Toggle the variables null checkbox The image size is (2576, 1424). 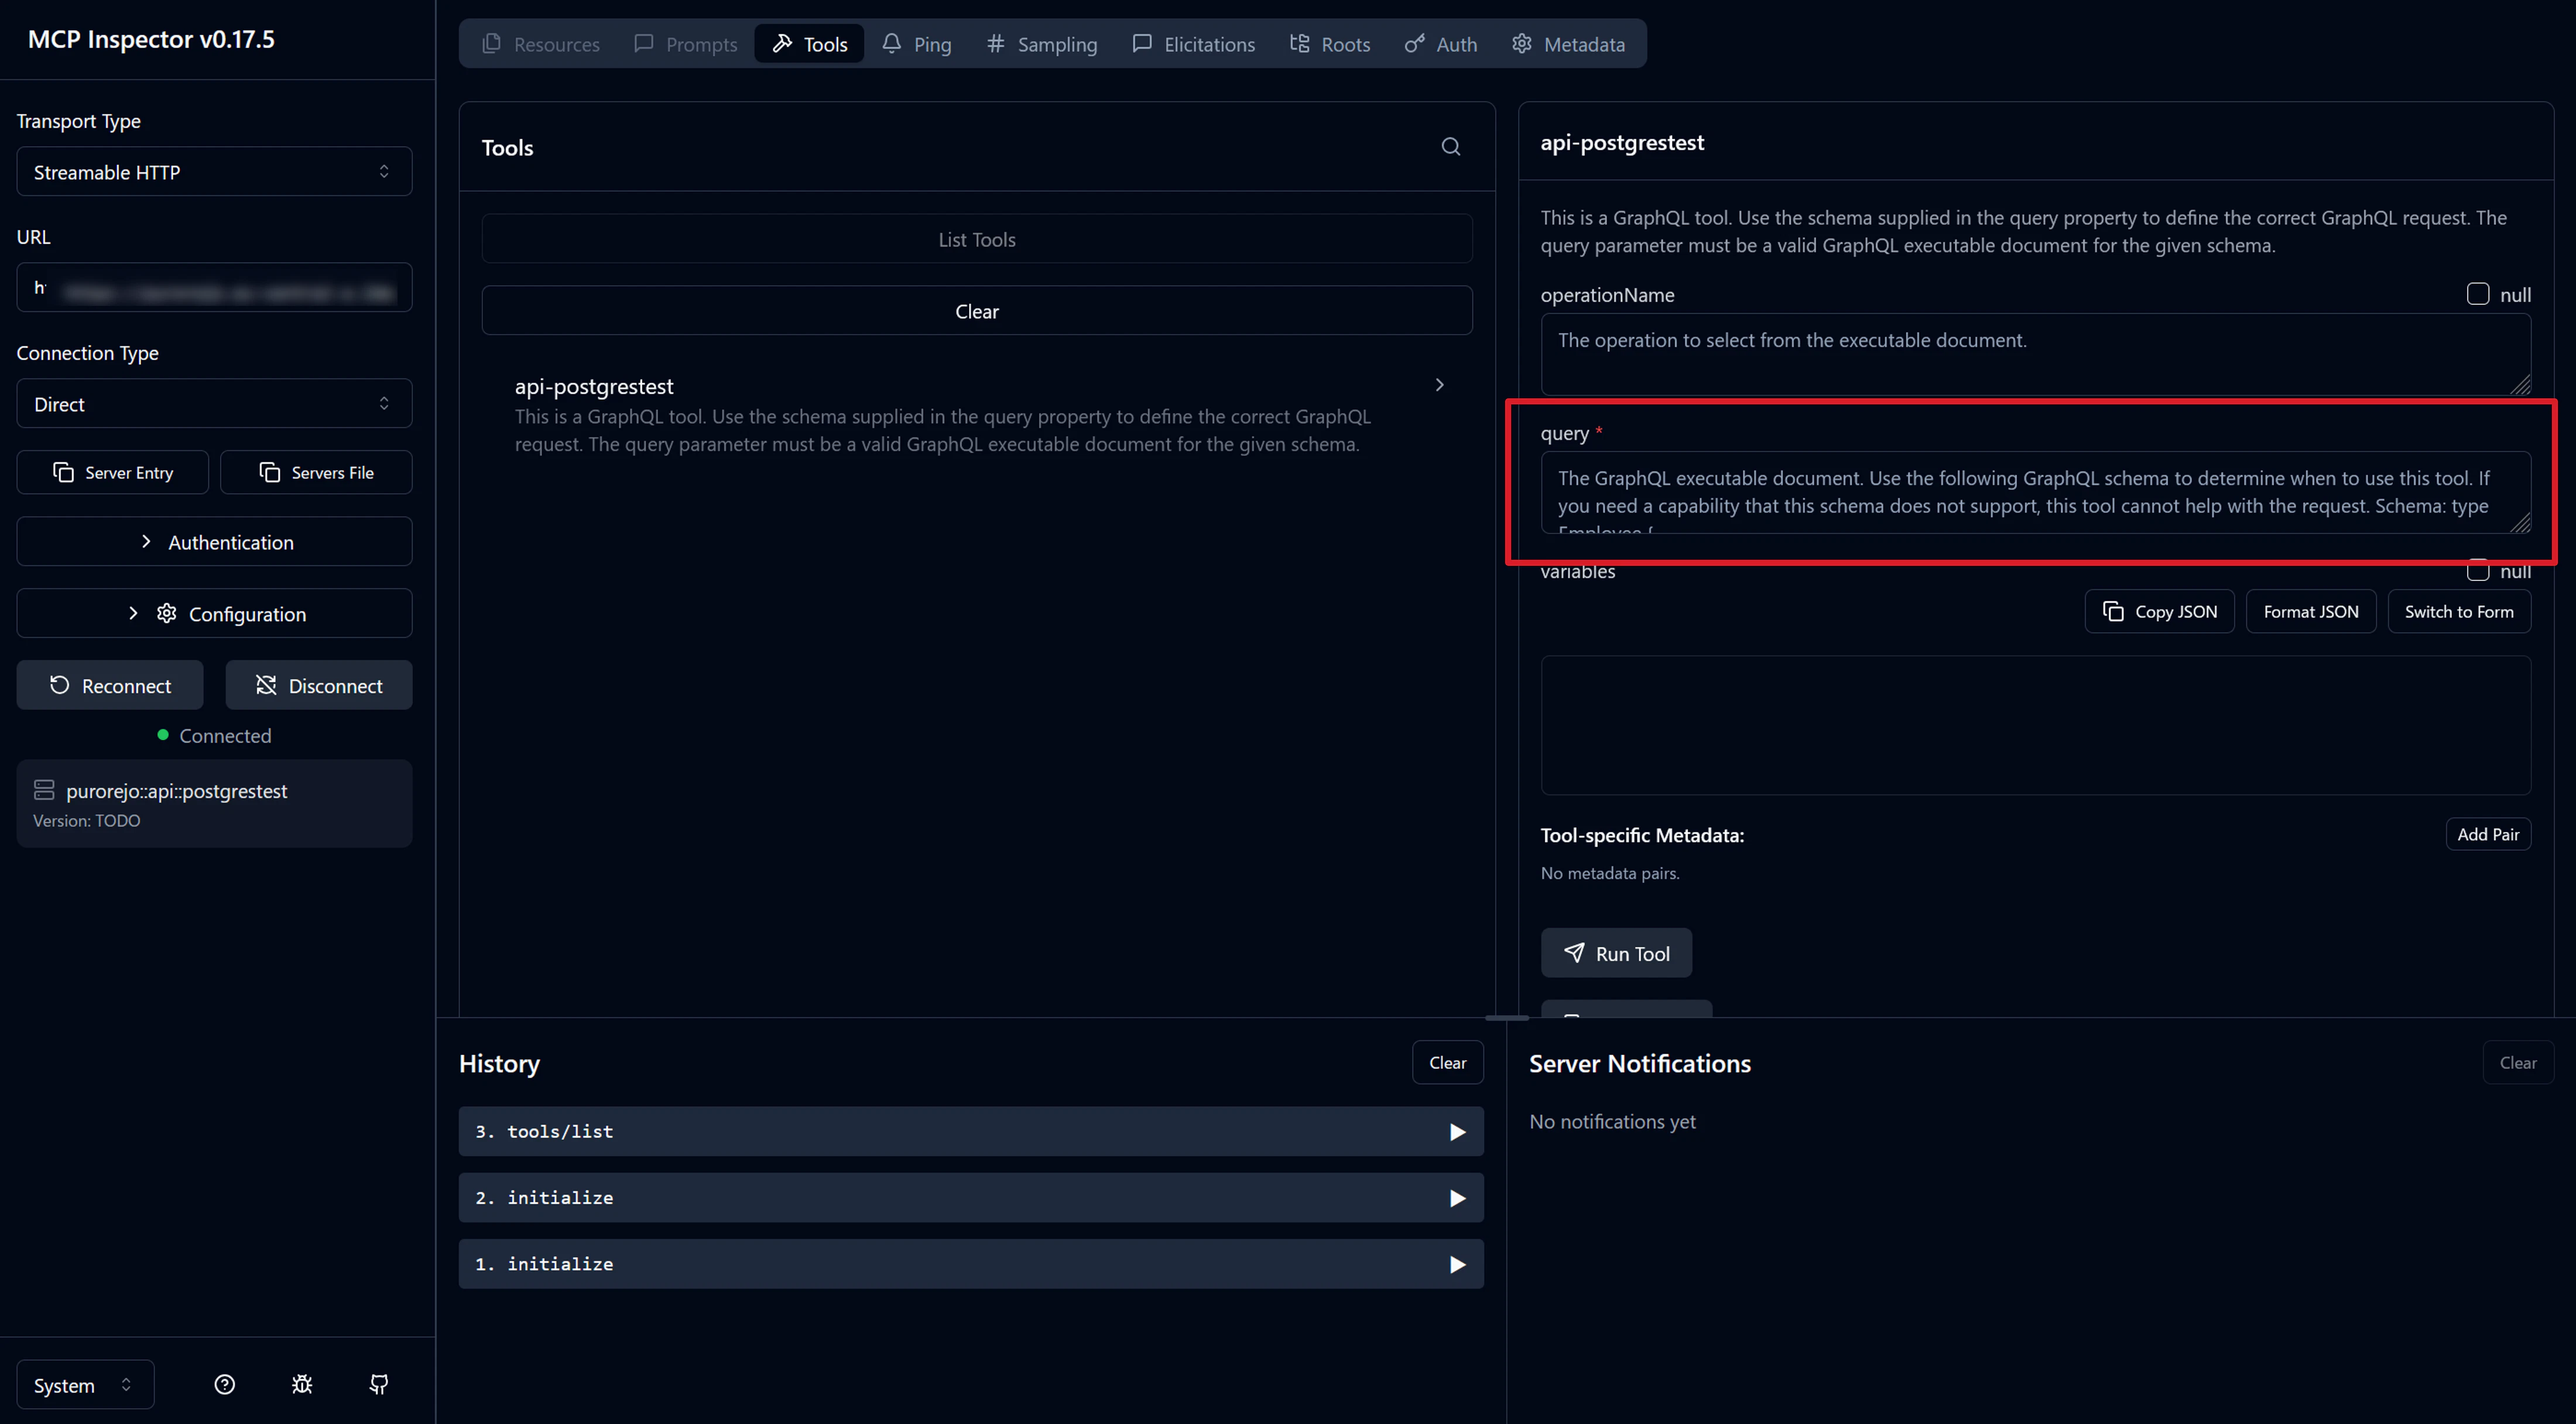[x=2477, y=570]
